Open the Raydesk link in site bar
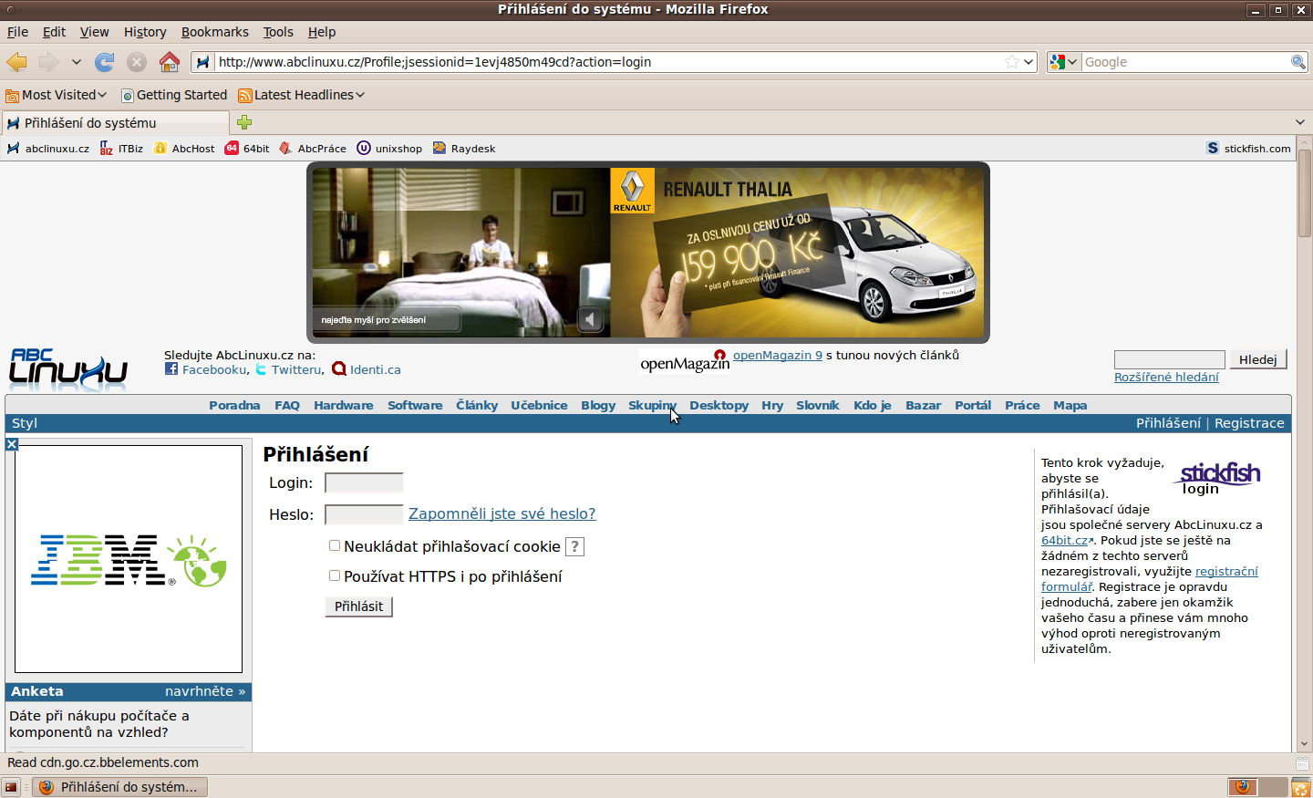The height and width of the screenshot is (798, 1313). pos(464,149)
